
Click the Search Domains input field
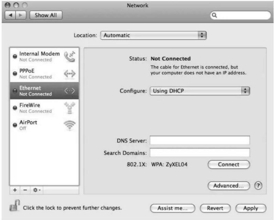[200, 153]
